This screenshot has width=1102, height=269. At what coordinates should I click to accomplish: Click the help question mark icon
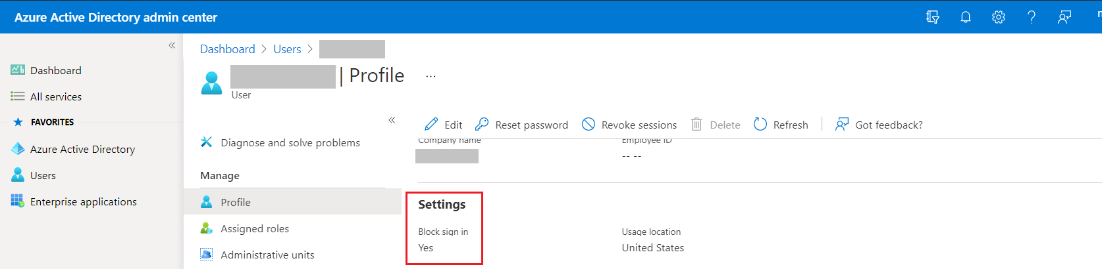(x=1032, y=17)
